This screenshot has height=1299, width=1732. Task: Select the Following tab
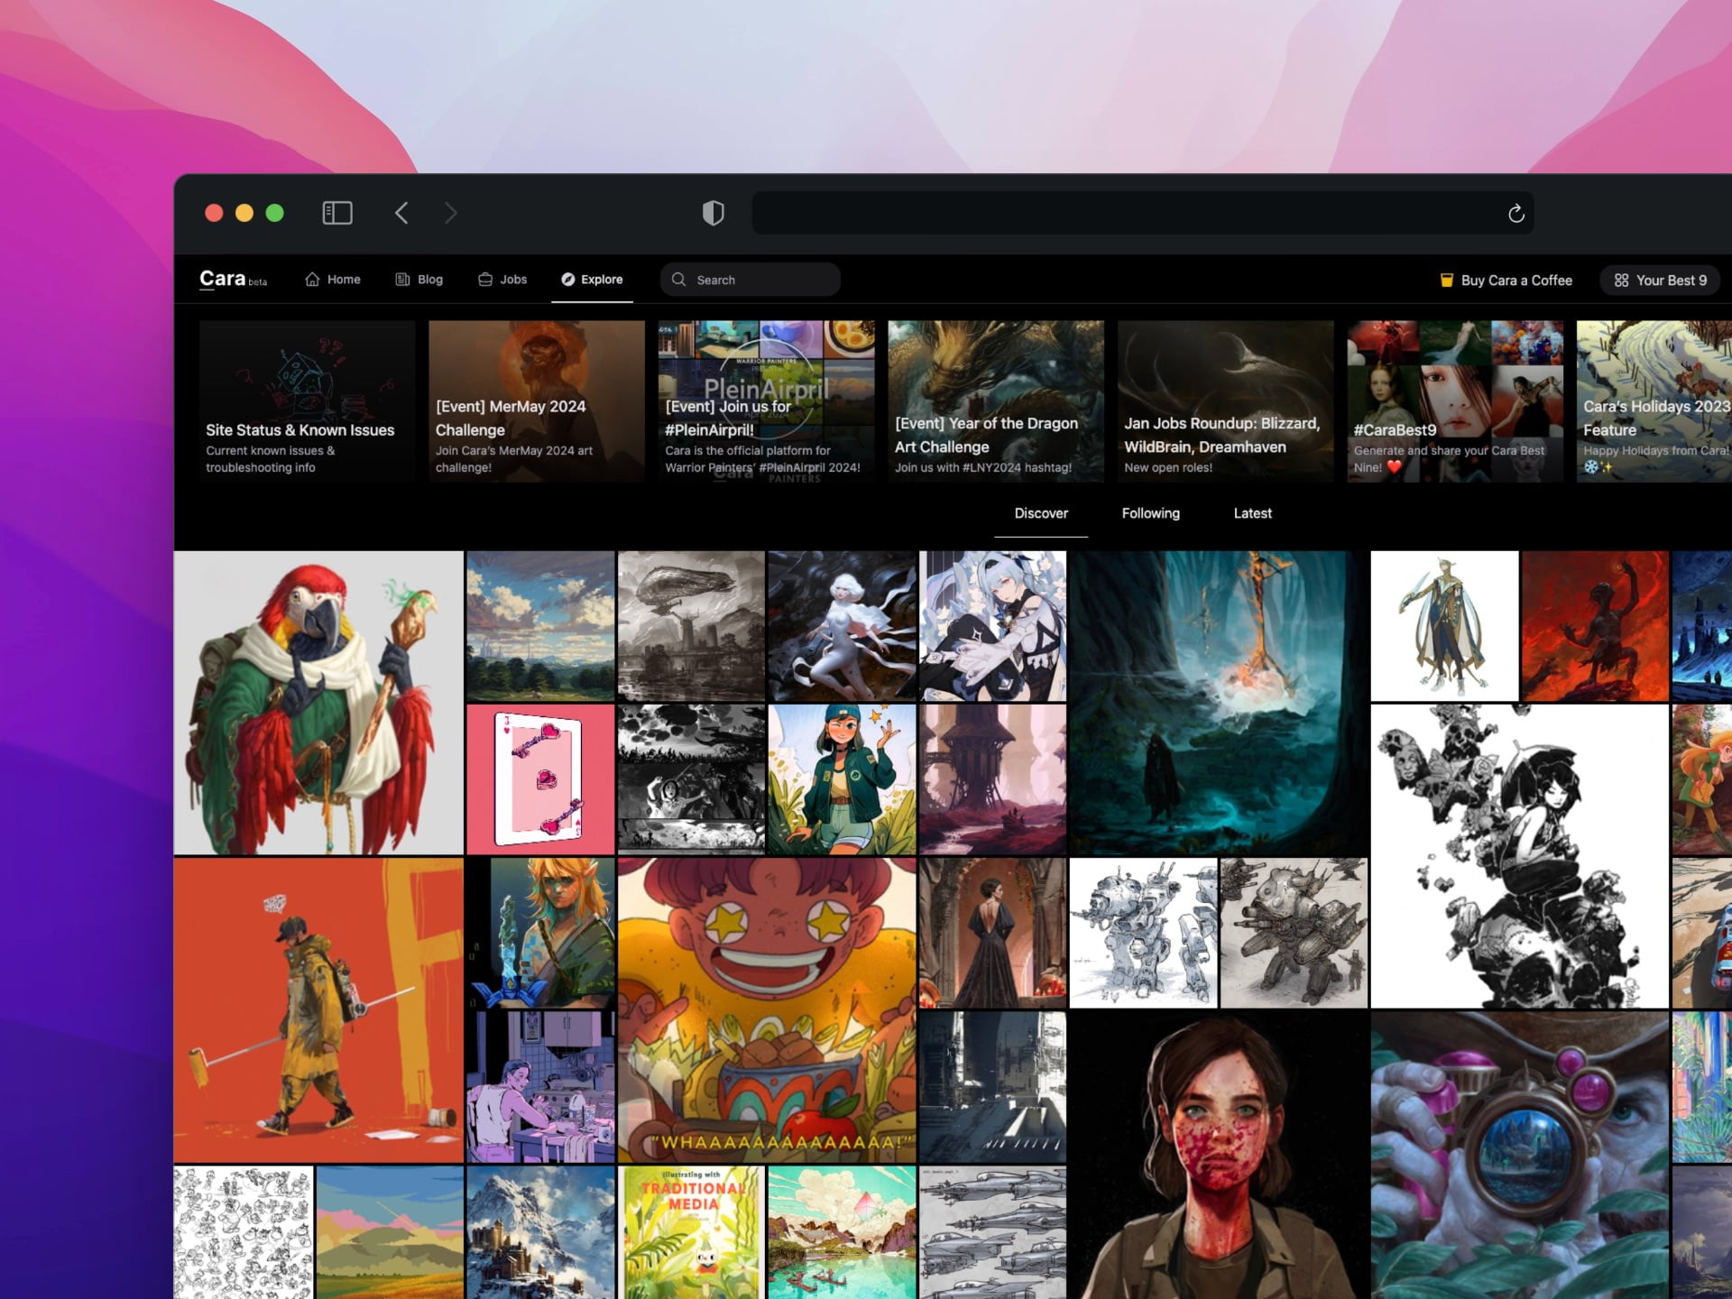click(x=1149, y=513)
